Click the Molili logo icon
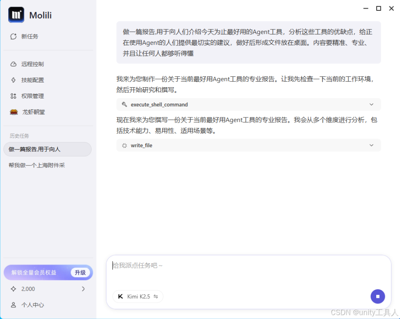400x319 pixels. (16, 15)
